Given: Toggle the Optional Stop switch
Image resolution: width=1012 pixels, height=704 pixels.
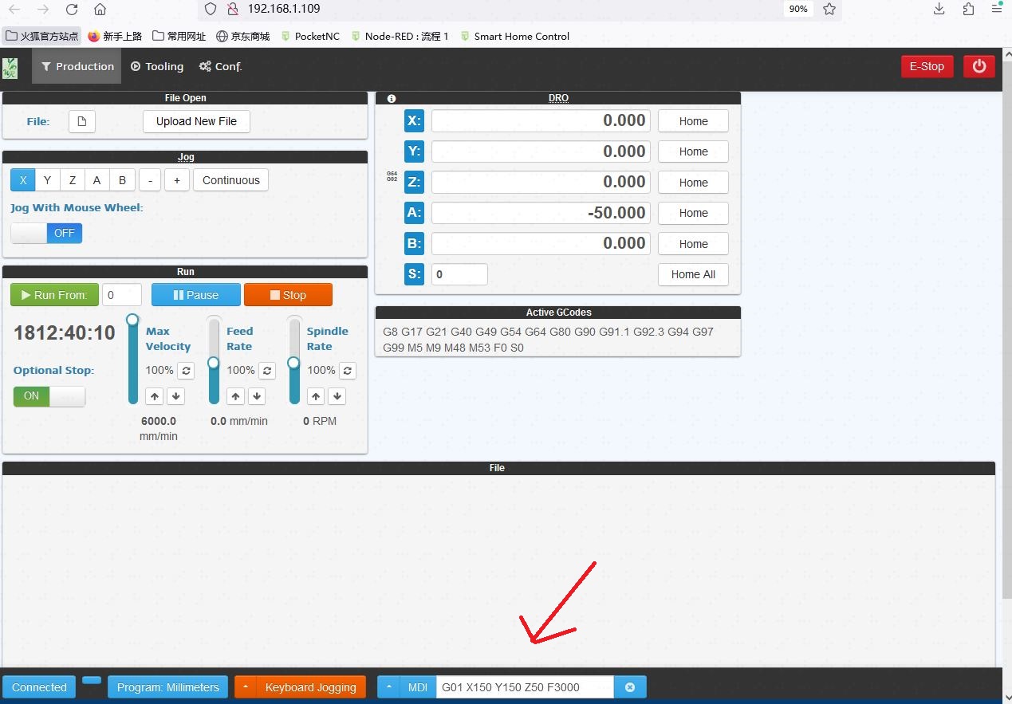Looking at the screenshot, I should (49, 396).
